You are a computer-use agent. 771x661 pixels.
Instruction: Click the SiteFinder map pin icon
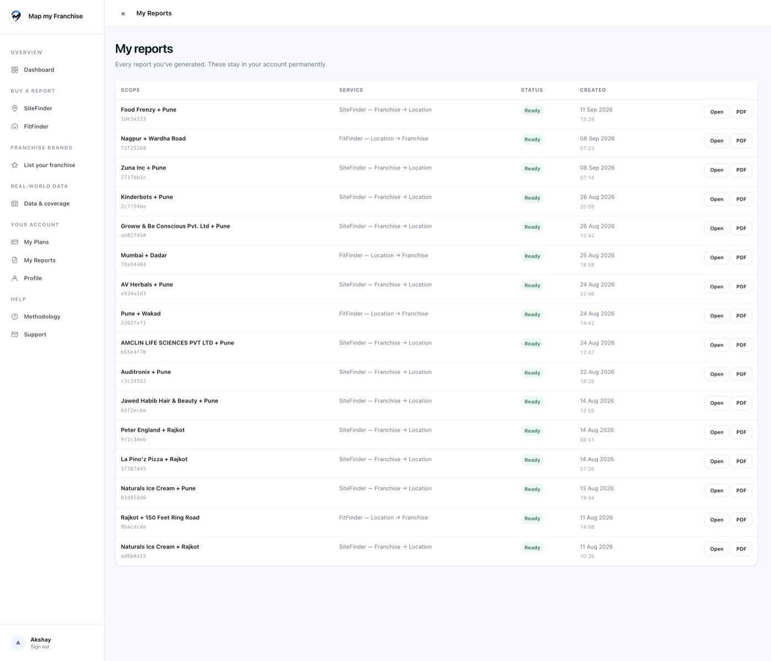[x=15, y=108]
